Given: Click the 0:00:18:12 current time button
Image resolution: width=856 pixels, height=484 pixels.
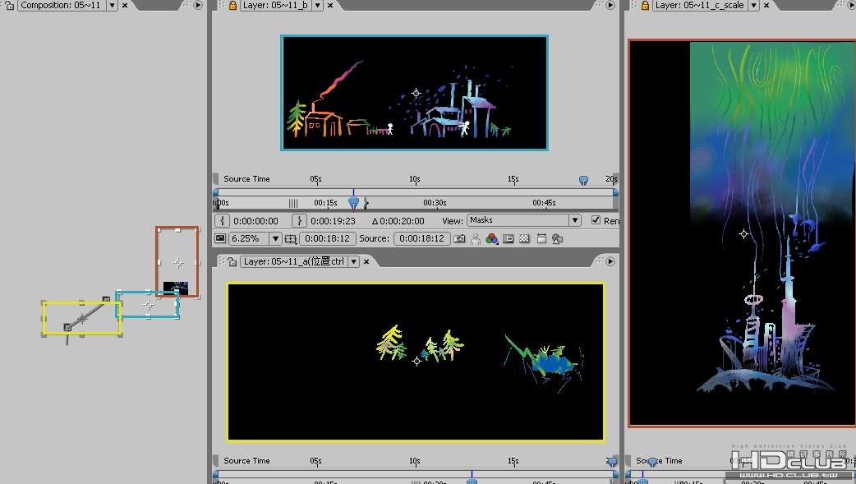Looking at the screenshot, I should pos(327,239).
